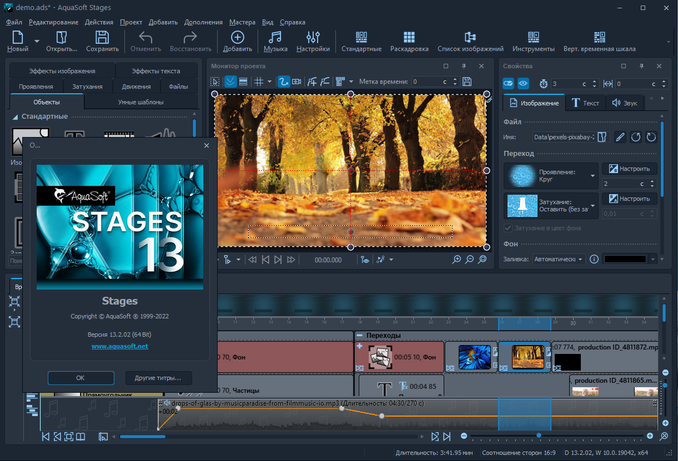678x461 pixels.
Task: Open the 'Проект' menu
Action: (x=130, y=22)
